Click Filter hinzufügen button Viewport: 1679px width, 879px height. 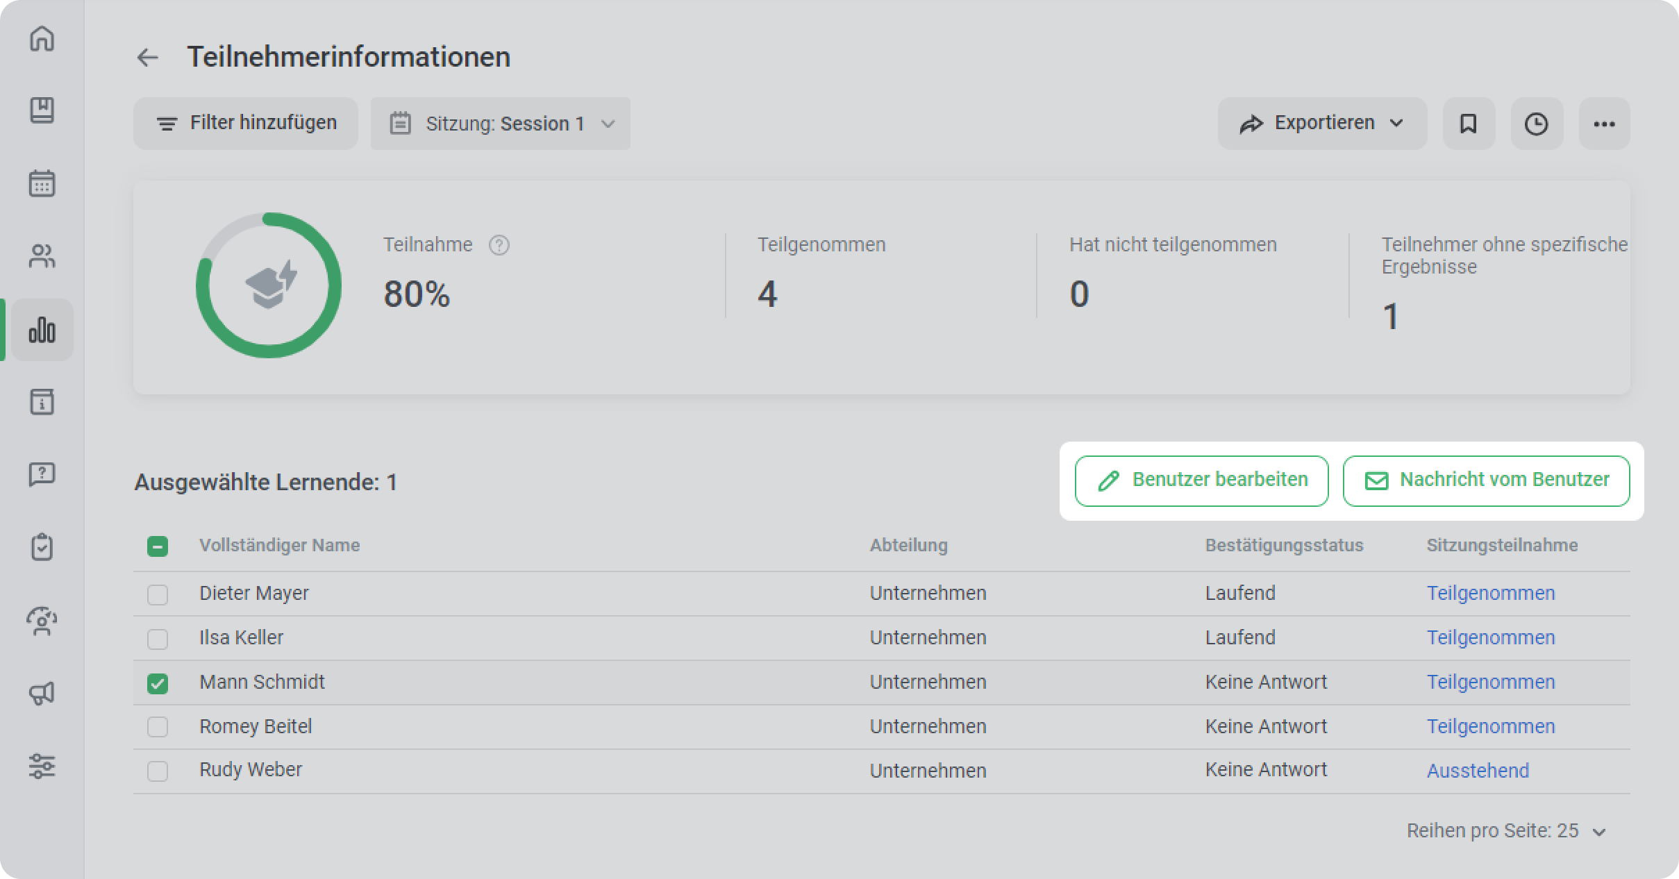(246, 124)
